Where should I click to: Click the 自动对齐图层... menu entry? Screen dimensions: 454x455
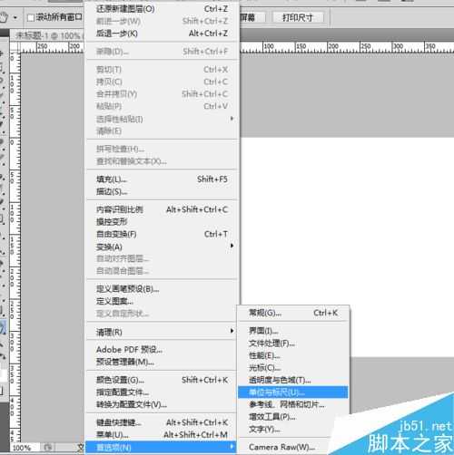(162, 258)
